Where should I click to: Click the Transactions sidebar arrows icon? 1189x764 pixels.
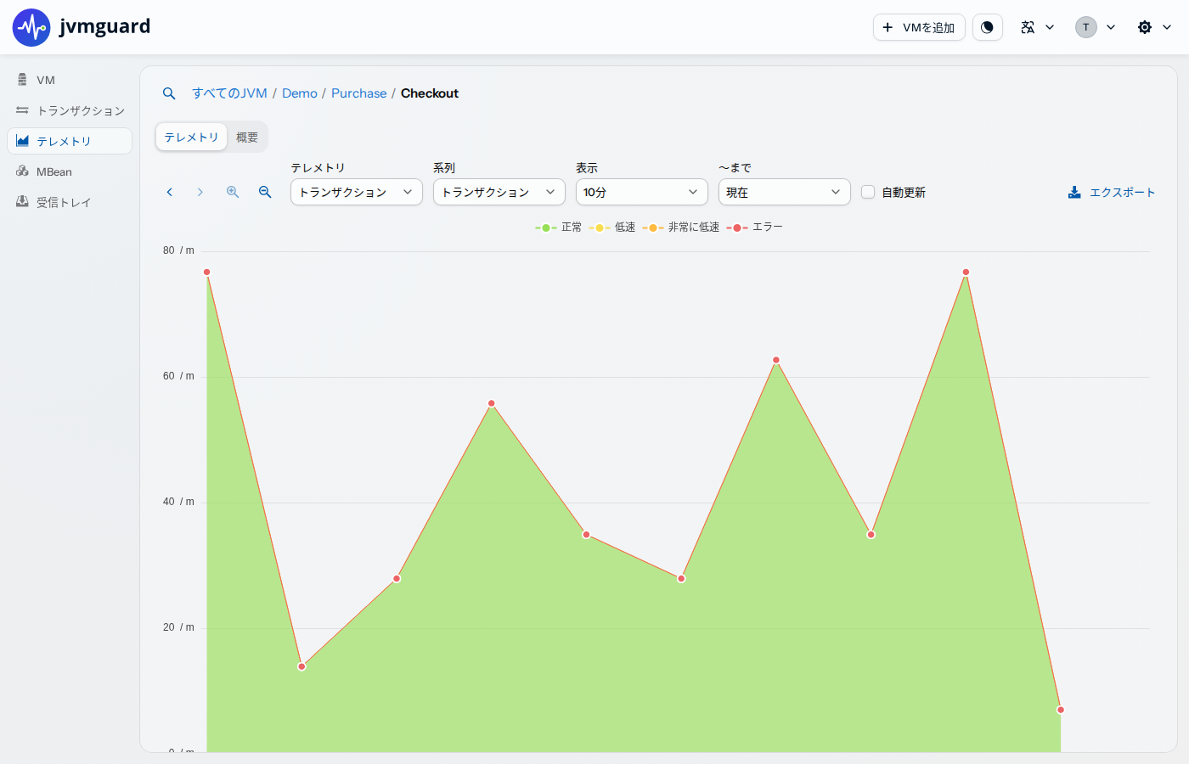point(22,110)
